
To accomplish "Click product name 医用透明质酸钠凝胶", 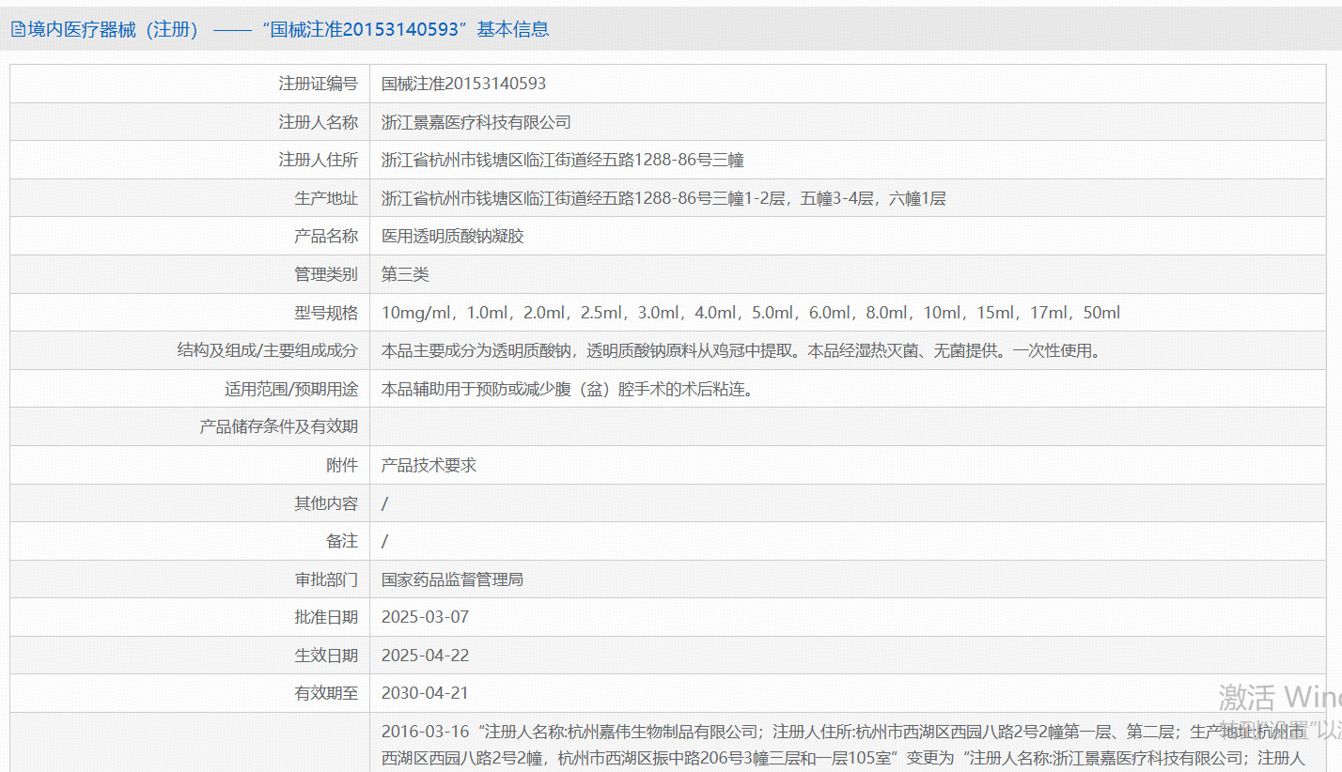I will (x=452, y=236).
